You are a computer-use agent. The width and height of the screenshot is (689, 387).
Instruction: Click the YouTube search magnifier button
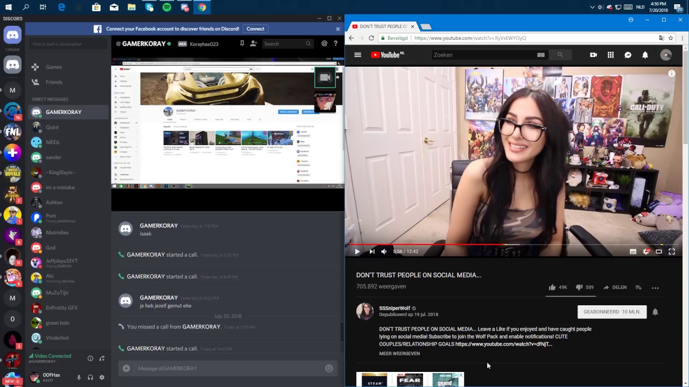[560, 55]
